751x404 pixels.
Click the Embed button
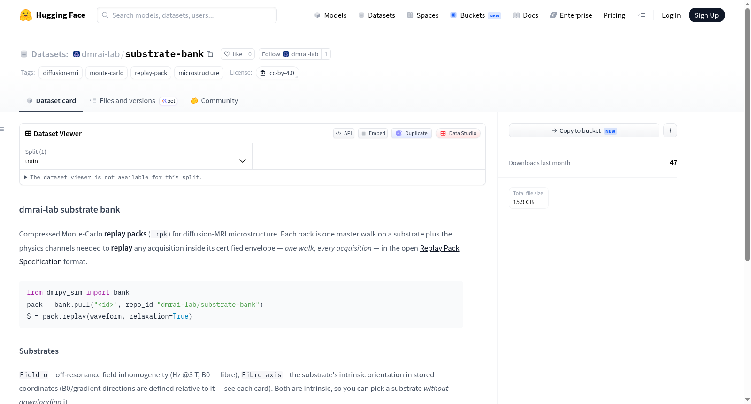pyautogui.click(x=373, y=133)
